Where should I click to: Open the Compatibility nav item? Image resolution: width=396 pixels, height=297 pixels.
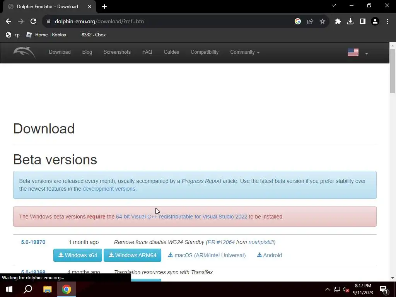tap(205, 52)
